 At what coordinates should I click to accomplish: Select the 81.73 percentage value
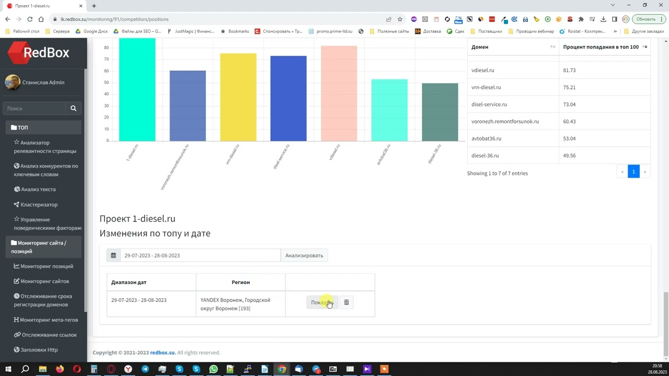(x=569, y=70)
